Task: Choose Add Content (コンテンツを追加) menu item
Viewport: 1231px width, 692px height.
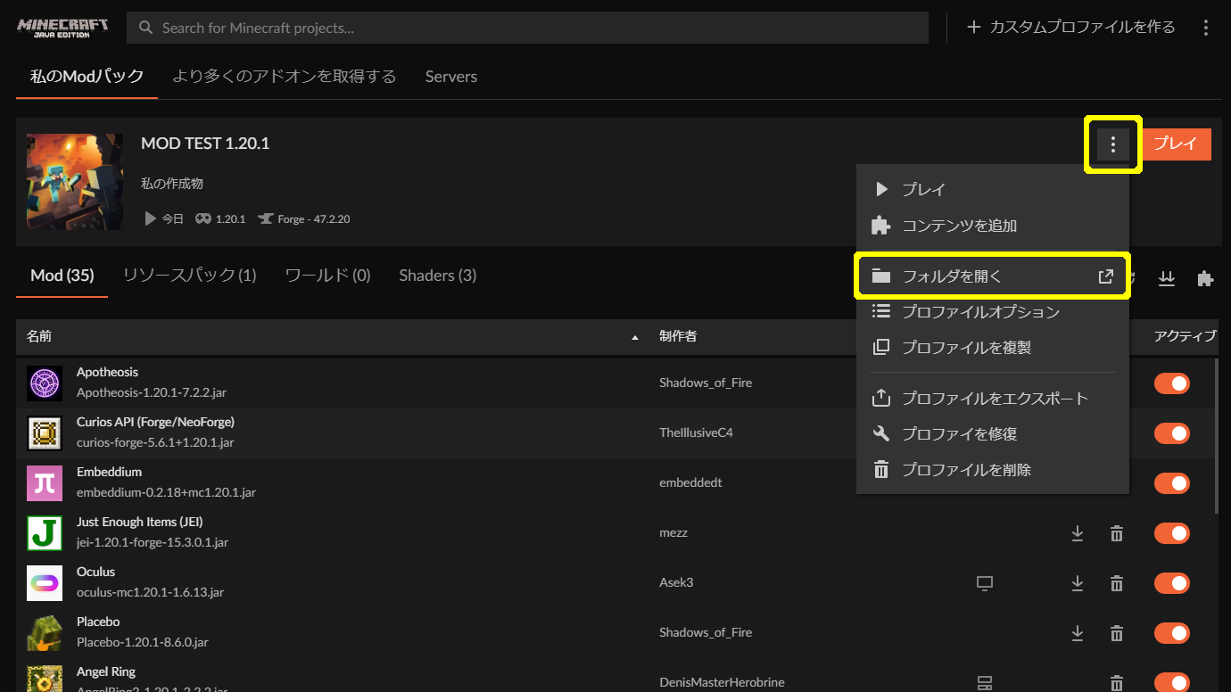Action: [x=992, y=226]
